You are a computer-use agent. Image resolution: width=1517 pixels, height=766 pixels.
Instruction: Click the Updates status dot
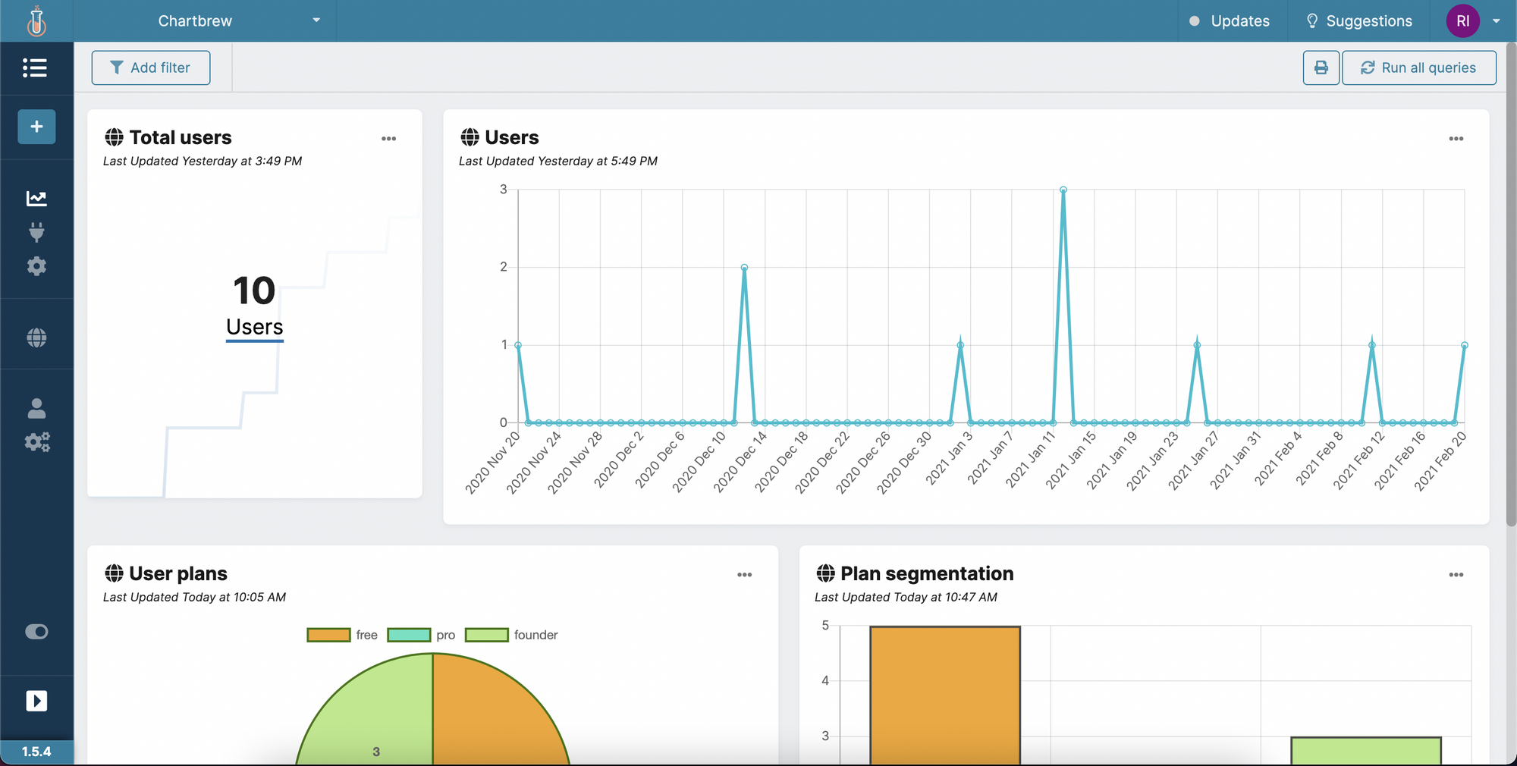coord(1192,20)
